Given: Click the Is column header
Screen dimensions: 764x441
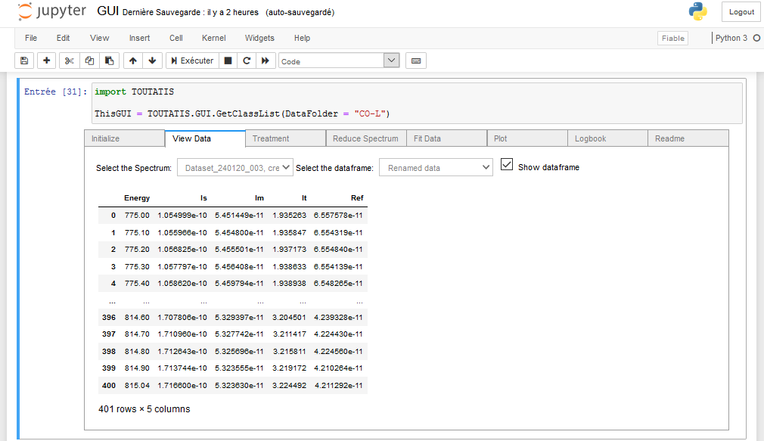Looking at the screenshot, I should (x=203, y=198).
